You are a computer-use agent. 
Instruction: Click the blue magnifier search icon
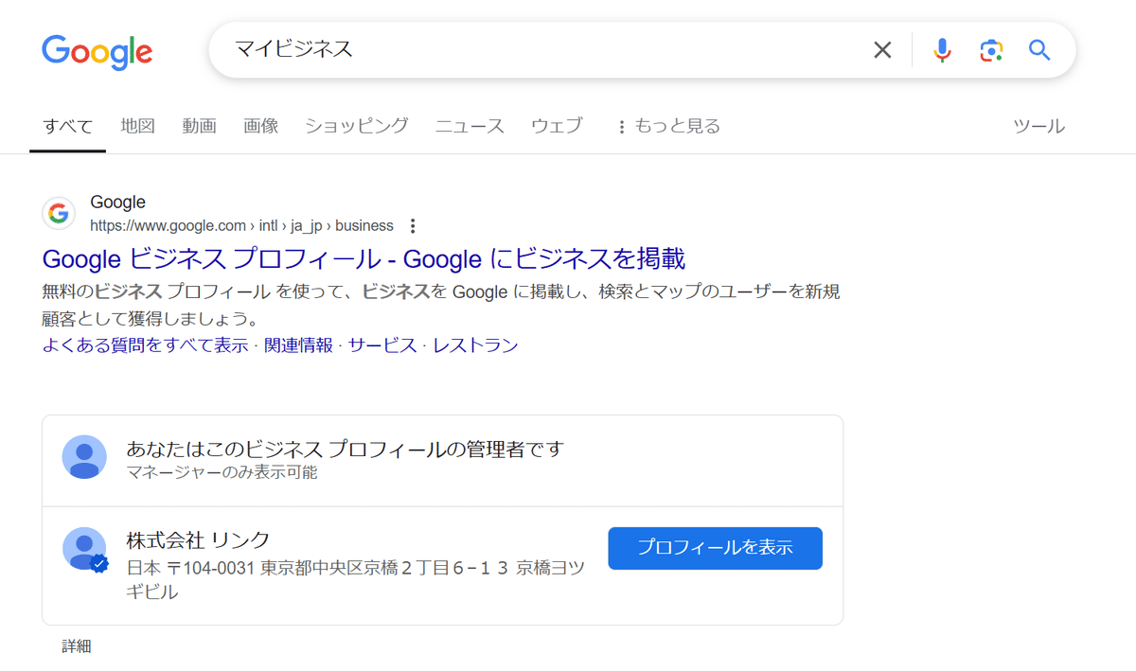click(x=1039, y=50)
